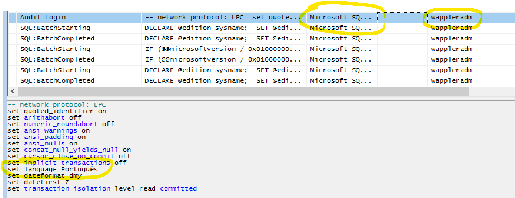The height and width of the screenshot is (198, 515).
Task: Click the row header of Audit Login row
Action: tap(12, 18)
